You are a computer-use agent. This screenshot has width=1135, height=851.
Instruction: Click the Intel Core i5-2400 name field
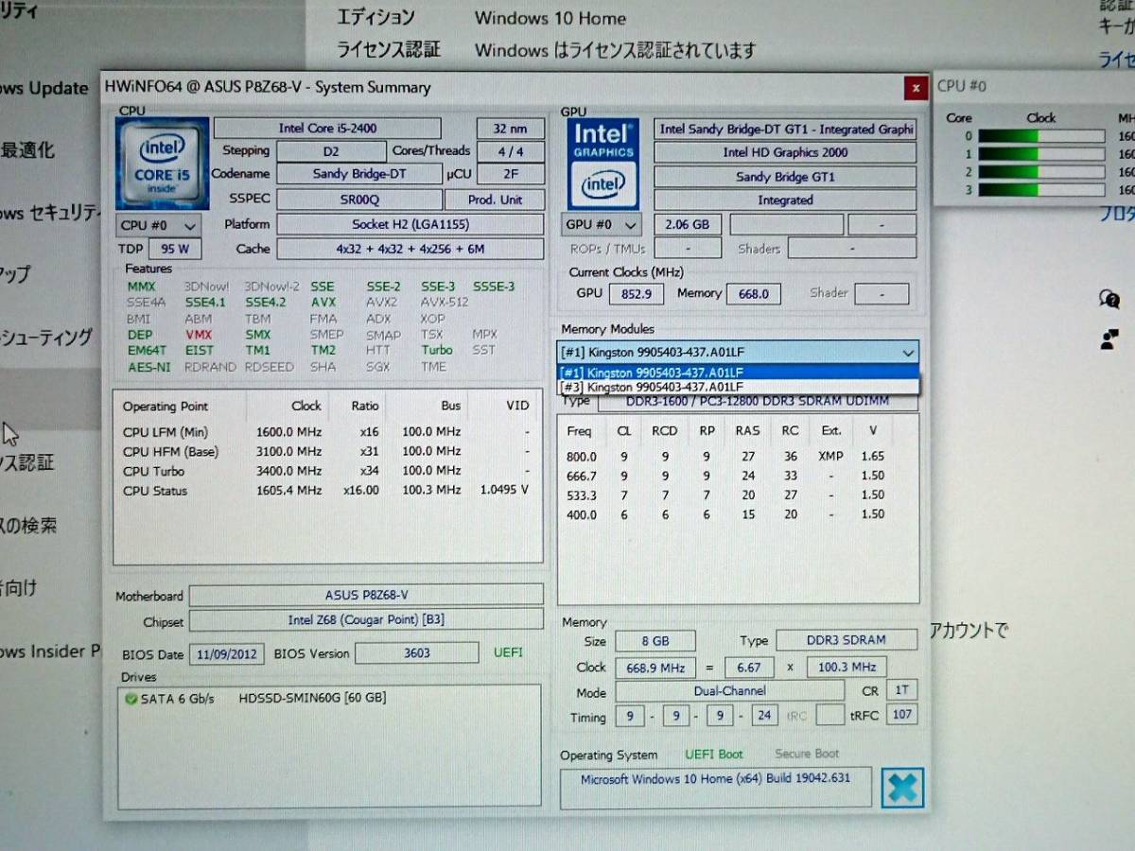328,128
